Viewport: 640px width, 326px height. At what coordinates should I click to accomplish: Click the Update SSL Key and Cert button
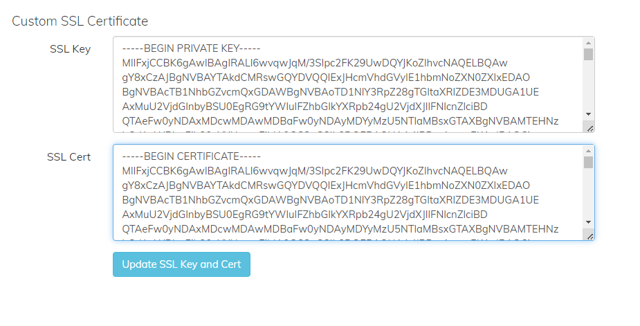pos(181,264)
